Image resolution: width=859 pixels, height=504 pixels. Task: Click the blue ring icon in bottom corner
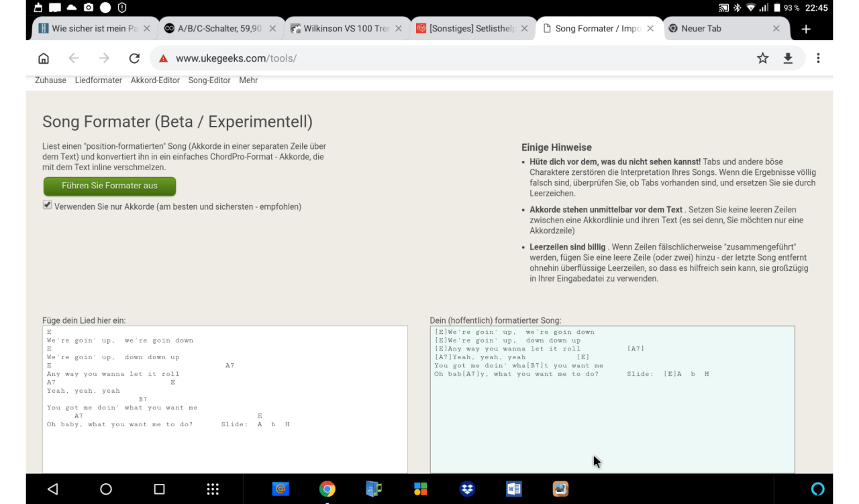(817, 489)
